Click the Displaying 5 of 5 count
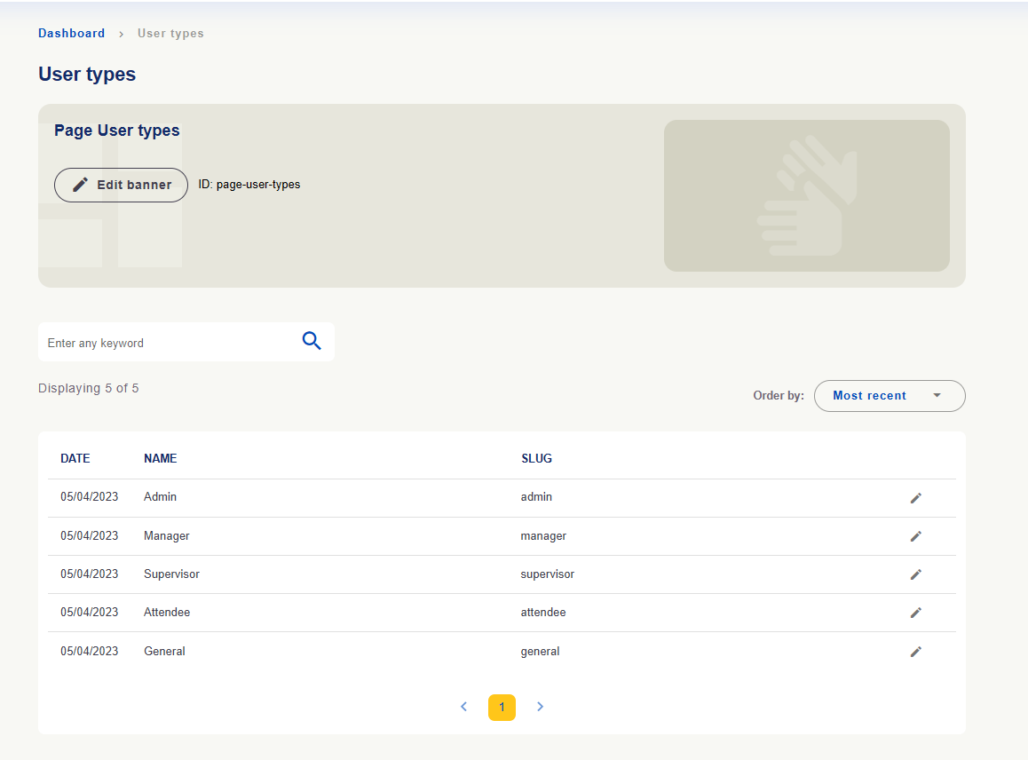1028x760 pixels. 89,388
